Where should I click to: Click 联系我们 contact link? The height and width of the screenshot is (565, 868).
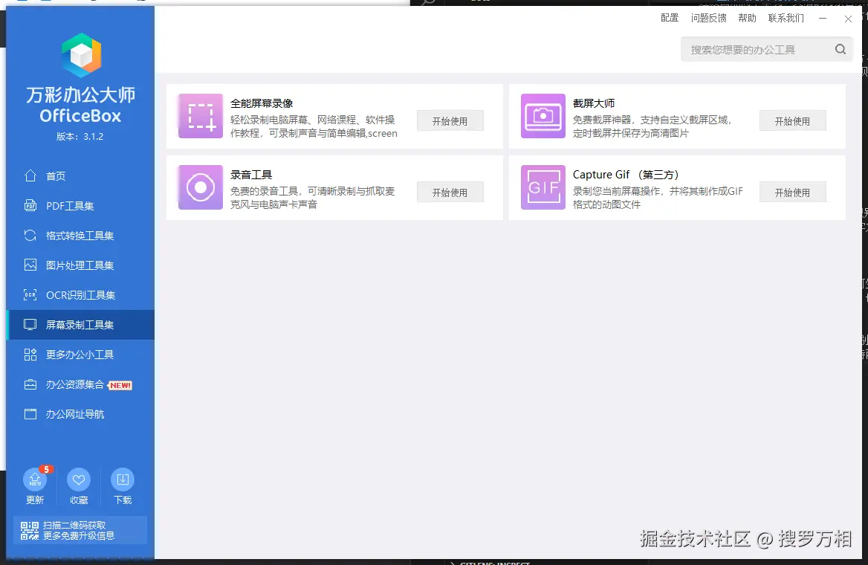click(786, 18)
